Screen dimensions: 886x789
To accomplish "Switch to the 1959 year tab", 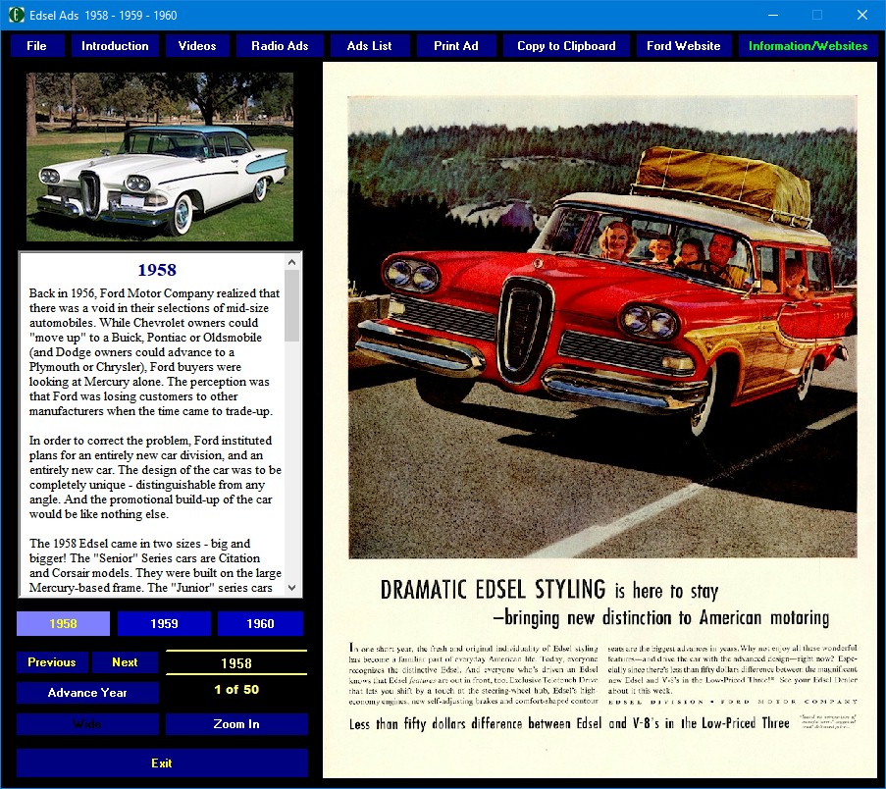I will click(x=164, y=623).
